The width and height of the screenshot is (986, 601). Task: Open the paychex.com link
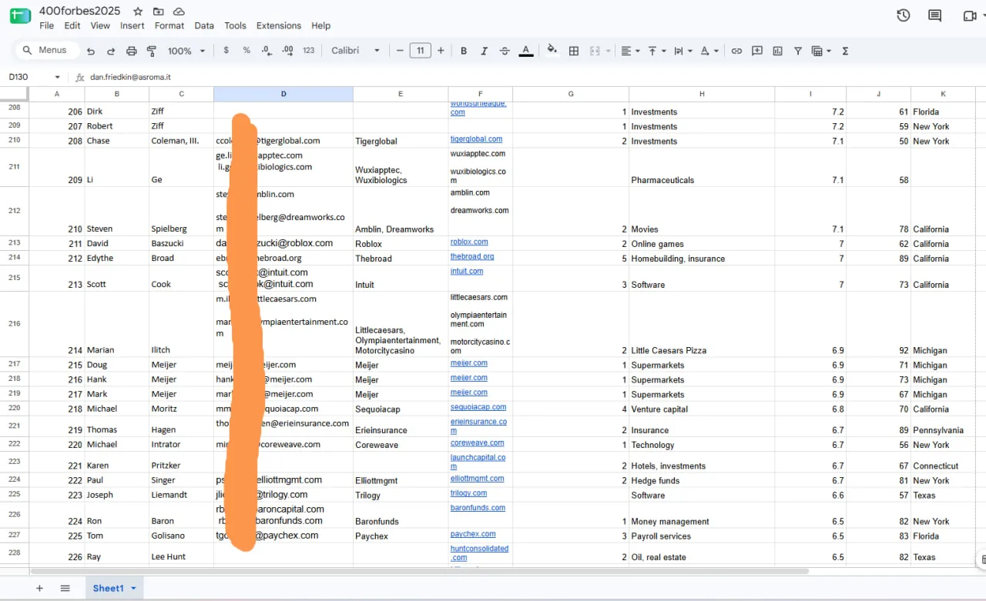[x=473, y=534]
